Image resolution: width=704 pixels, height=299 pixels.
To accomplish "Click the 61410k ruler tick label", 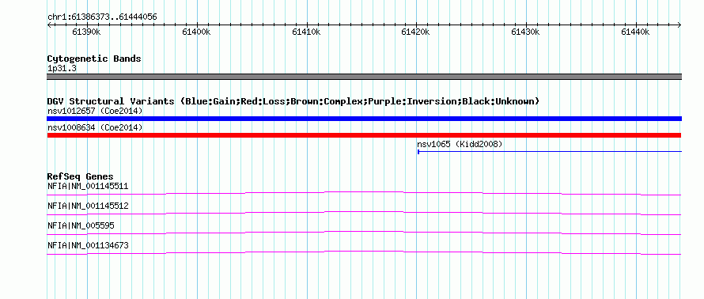I will tap(306, 32).
